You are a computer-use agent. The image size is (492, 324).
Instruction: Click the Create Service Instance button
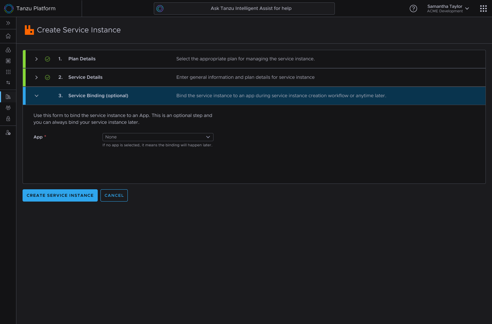click(60, 195)
